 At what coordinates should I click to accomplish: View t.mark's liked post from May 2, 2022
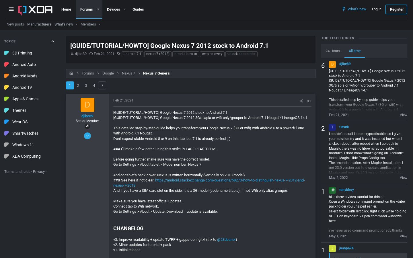coord(403,178)
